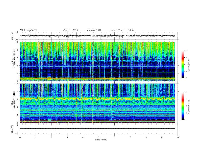Click the 'Time (min)' axis title
The image size is (200, 154).
click(101, 140)
